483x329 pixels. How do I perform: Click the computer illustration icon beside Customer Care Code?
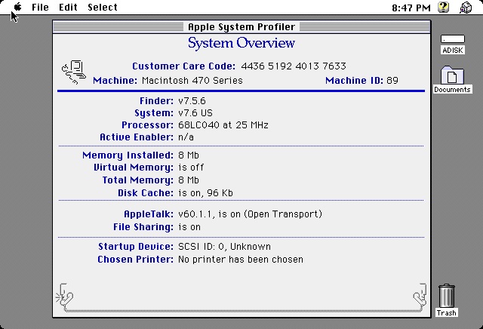click(x=74, y=72)
